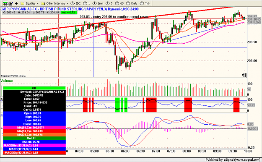This screenshot has height=162, width=262.
Task: Click the RSI clb 65.78 row
Action: pyautogui.click(x=34, y=142)
